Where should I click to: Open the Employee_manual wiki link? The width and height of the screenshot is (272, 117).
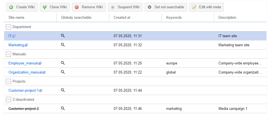[x=23, y=63]
